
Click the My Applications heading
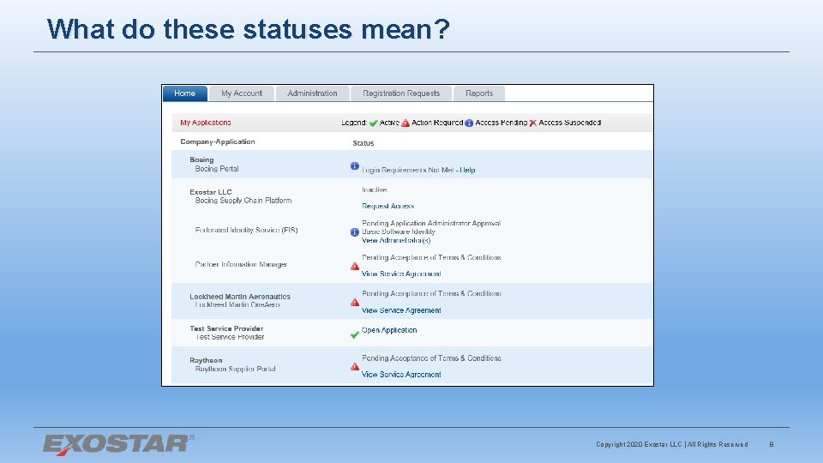pyautogui.click(x=205, y=123)
